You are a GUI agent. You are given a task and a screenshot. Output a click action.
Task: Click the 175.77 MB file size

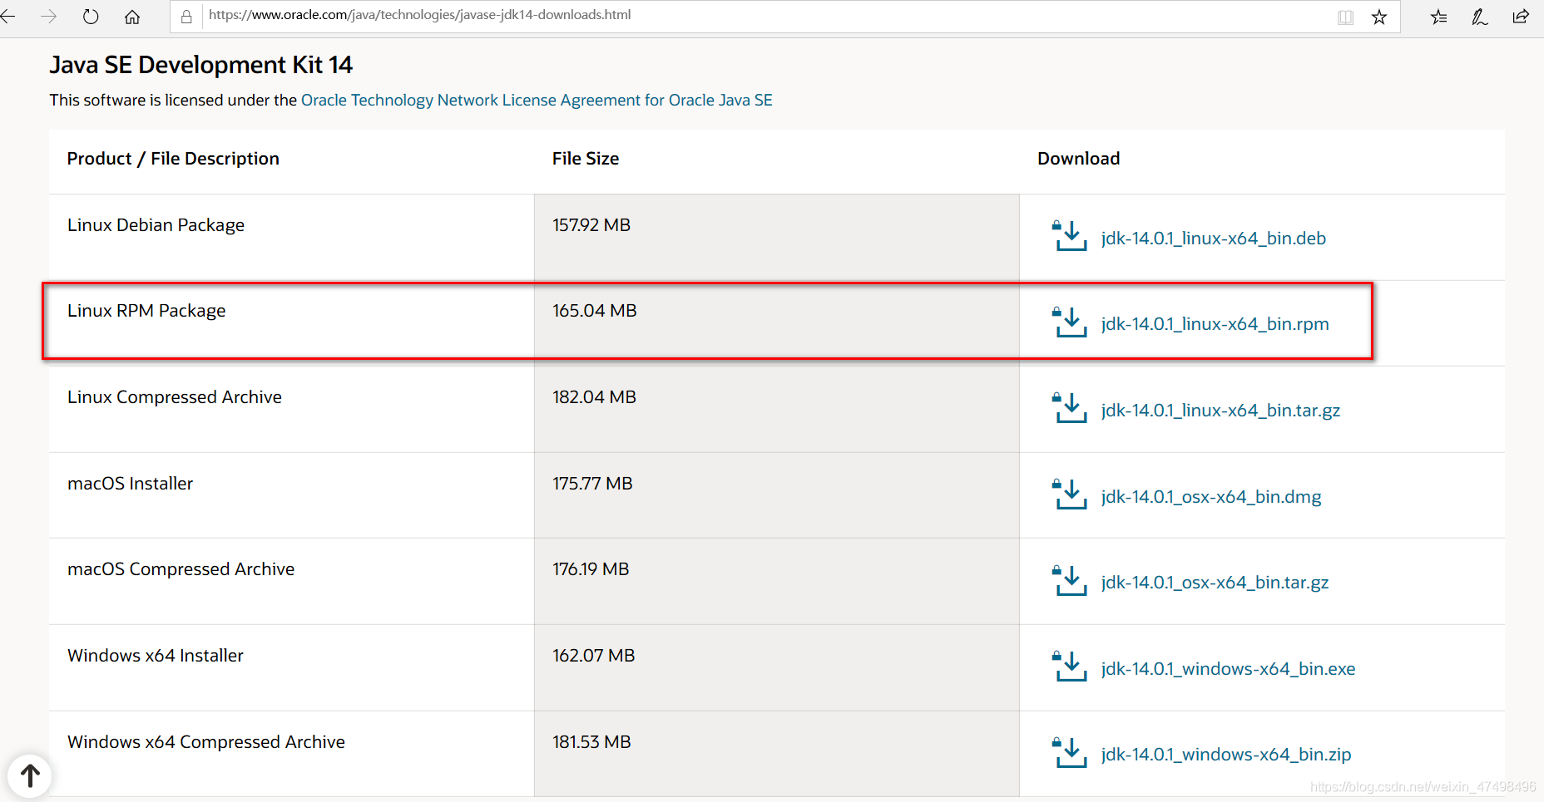click(x=592, y=484)
